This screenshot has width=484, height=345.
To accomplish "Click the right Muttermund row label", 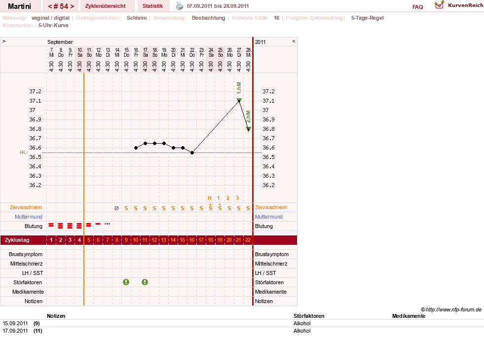I will click(269, 217).
